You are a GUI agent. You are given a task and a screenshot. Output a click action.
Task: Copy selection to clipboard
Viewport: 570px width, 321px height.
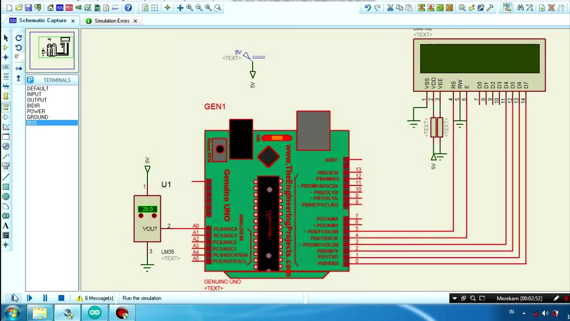(x=399, y=8)
